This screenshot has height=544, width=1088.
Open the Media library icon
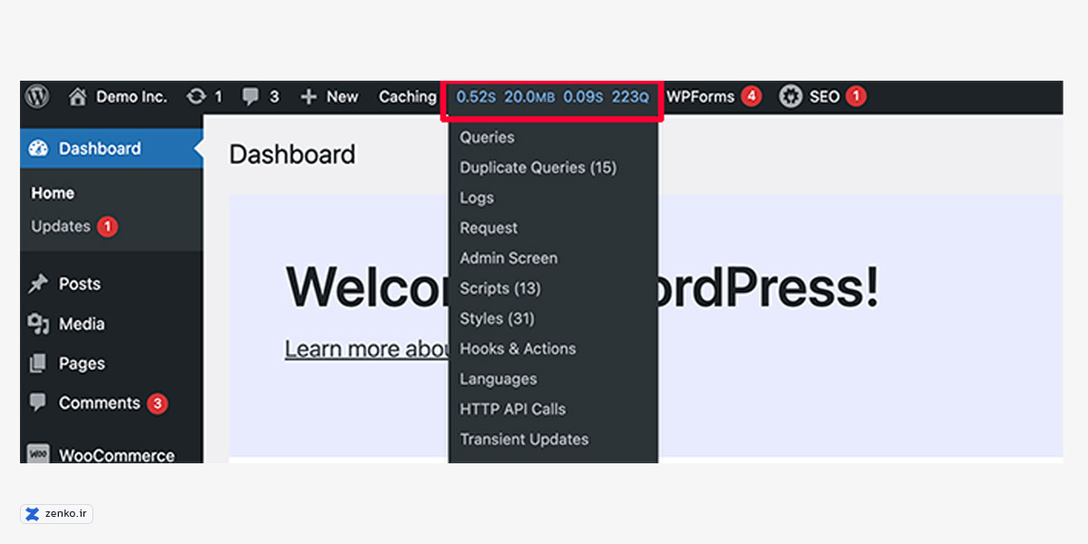(38, 324)
